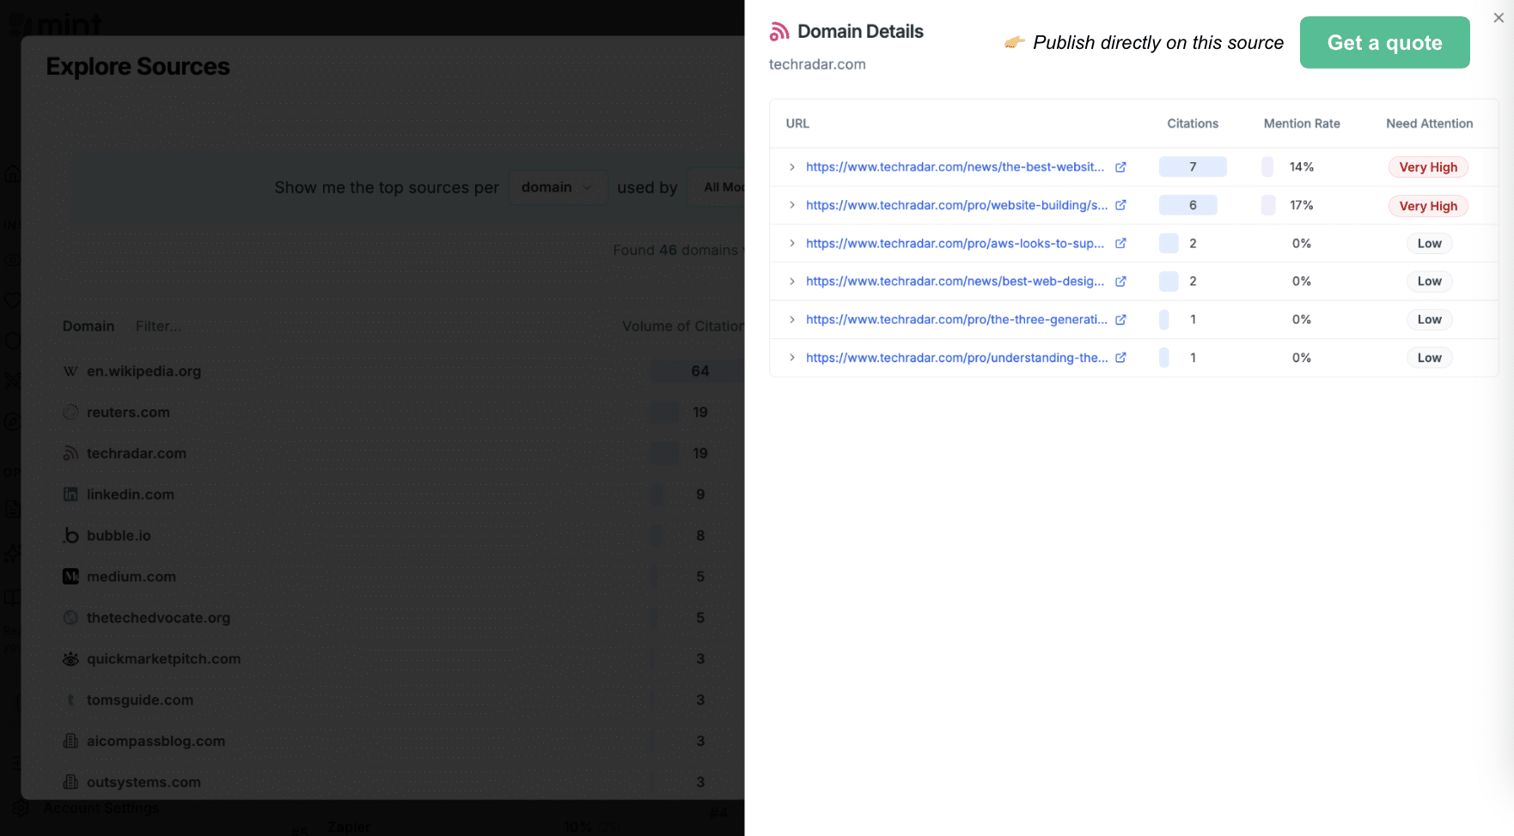Click the Mention Rate column header
Viewport: 1514px width, 836px height.
point(1301,124)
